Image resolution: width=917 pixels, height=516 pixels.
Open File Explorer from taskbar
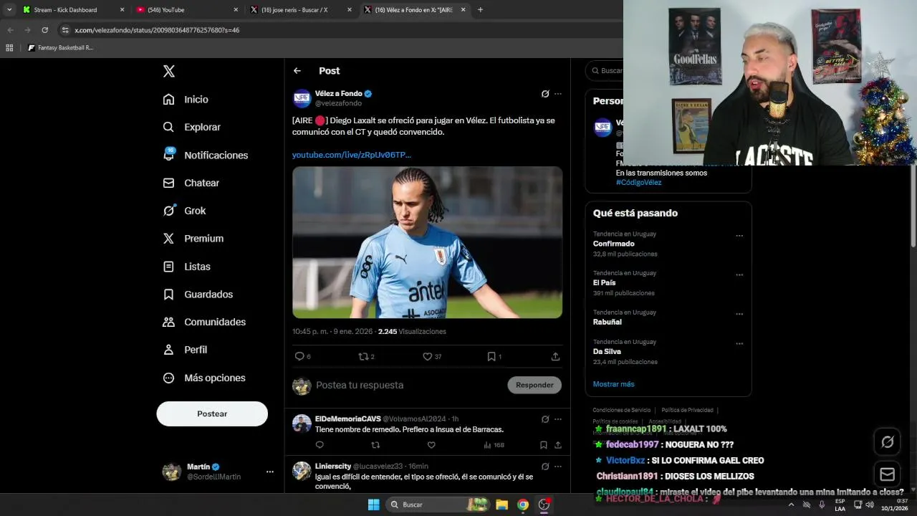pyautogui.click(x=501, y=505)
